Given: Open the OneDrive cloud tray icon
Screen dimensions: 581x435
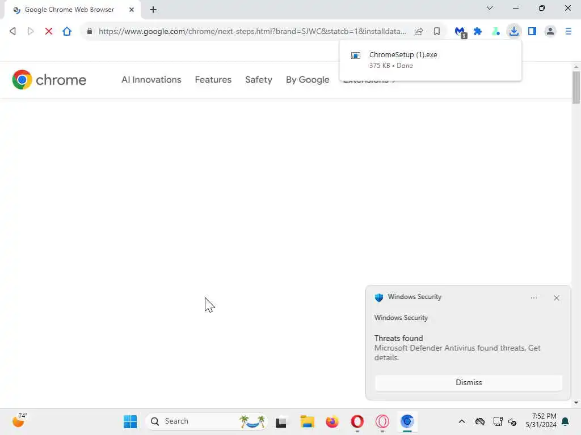Looking at the screenshot, I should coord(480,421).
